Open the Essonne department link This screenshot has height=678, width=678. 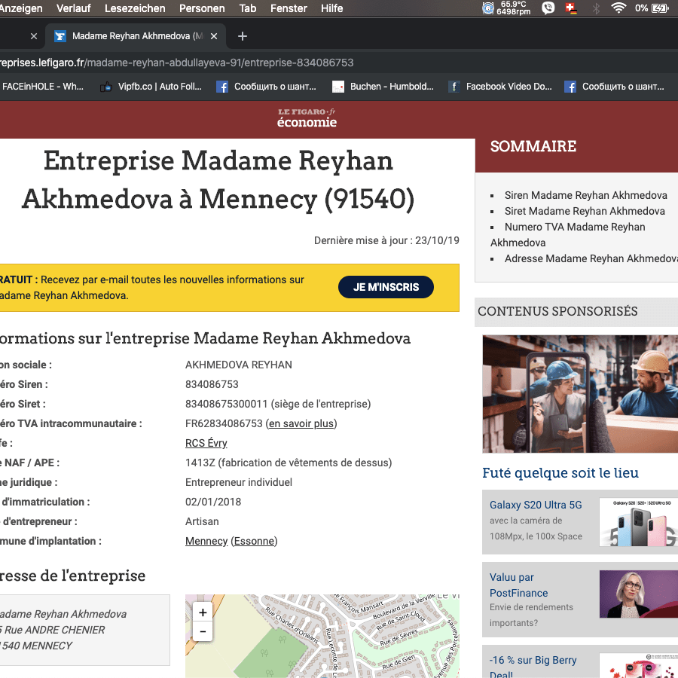point(254,541)
